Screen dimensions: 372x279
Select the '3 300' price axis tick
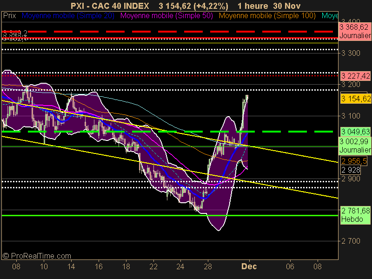(351, 53)
